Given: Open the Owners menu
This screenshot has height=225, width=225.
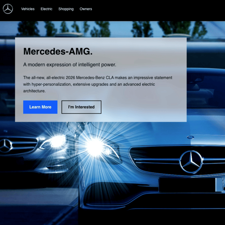Looking at the screenshot, I should coord(86,9).
